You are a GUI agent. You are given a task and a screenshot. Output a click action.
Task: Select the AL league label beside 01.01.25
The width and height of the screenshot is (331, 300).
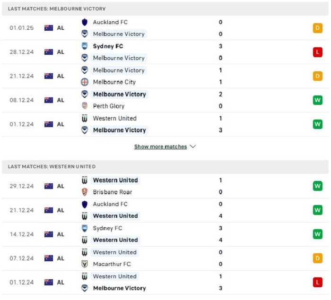click(61, 28)
